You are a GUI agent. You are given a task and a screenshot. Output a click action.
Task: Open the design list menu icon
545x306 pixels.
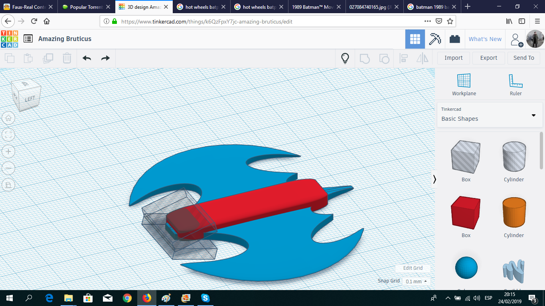tap(28, 39)
